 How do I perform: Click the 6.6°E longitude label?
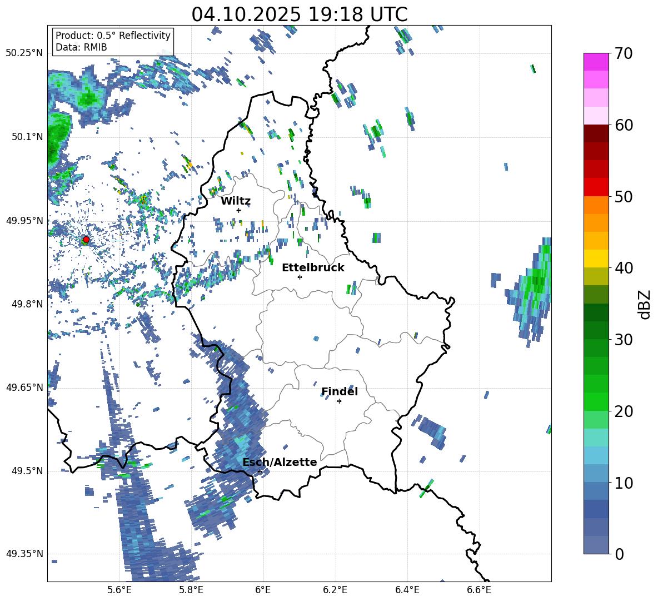click(x=479, y=590)
